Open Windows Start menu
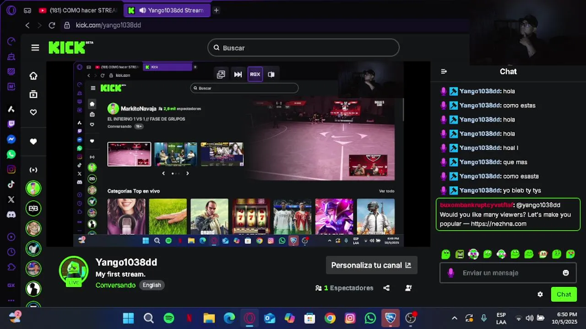 click(129, 318)
